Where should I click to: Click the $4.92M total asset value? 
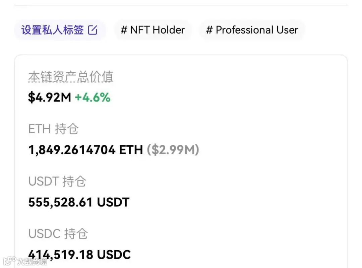pos(49,97)
